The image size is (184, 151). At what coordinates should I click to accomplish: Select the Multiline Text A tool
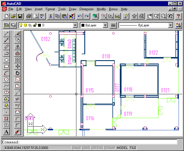tap(7, 132)
